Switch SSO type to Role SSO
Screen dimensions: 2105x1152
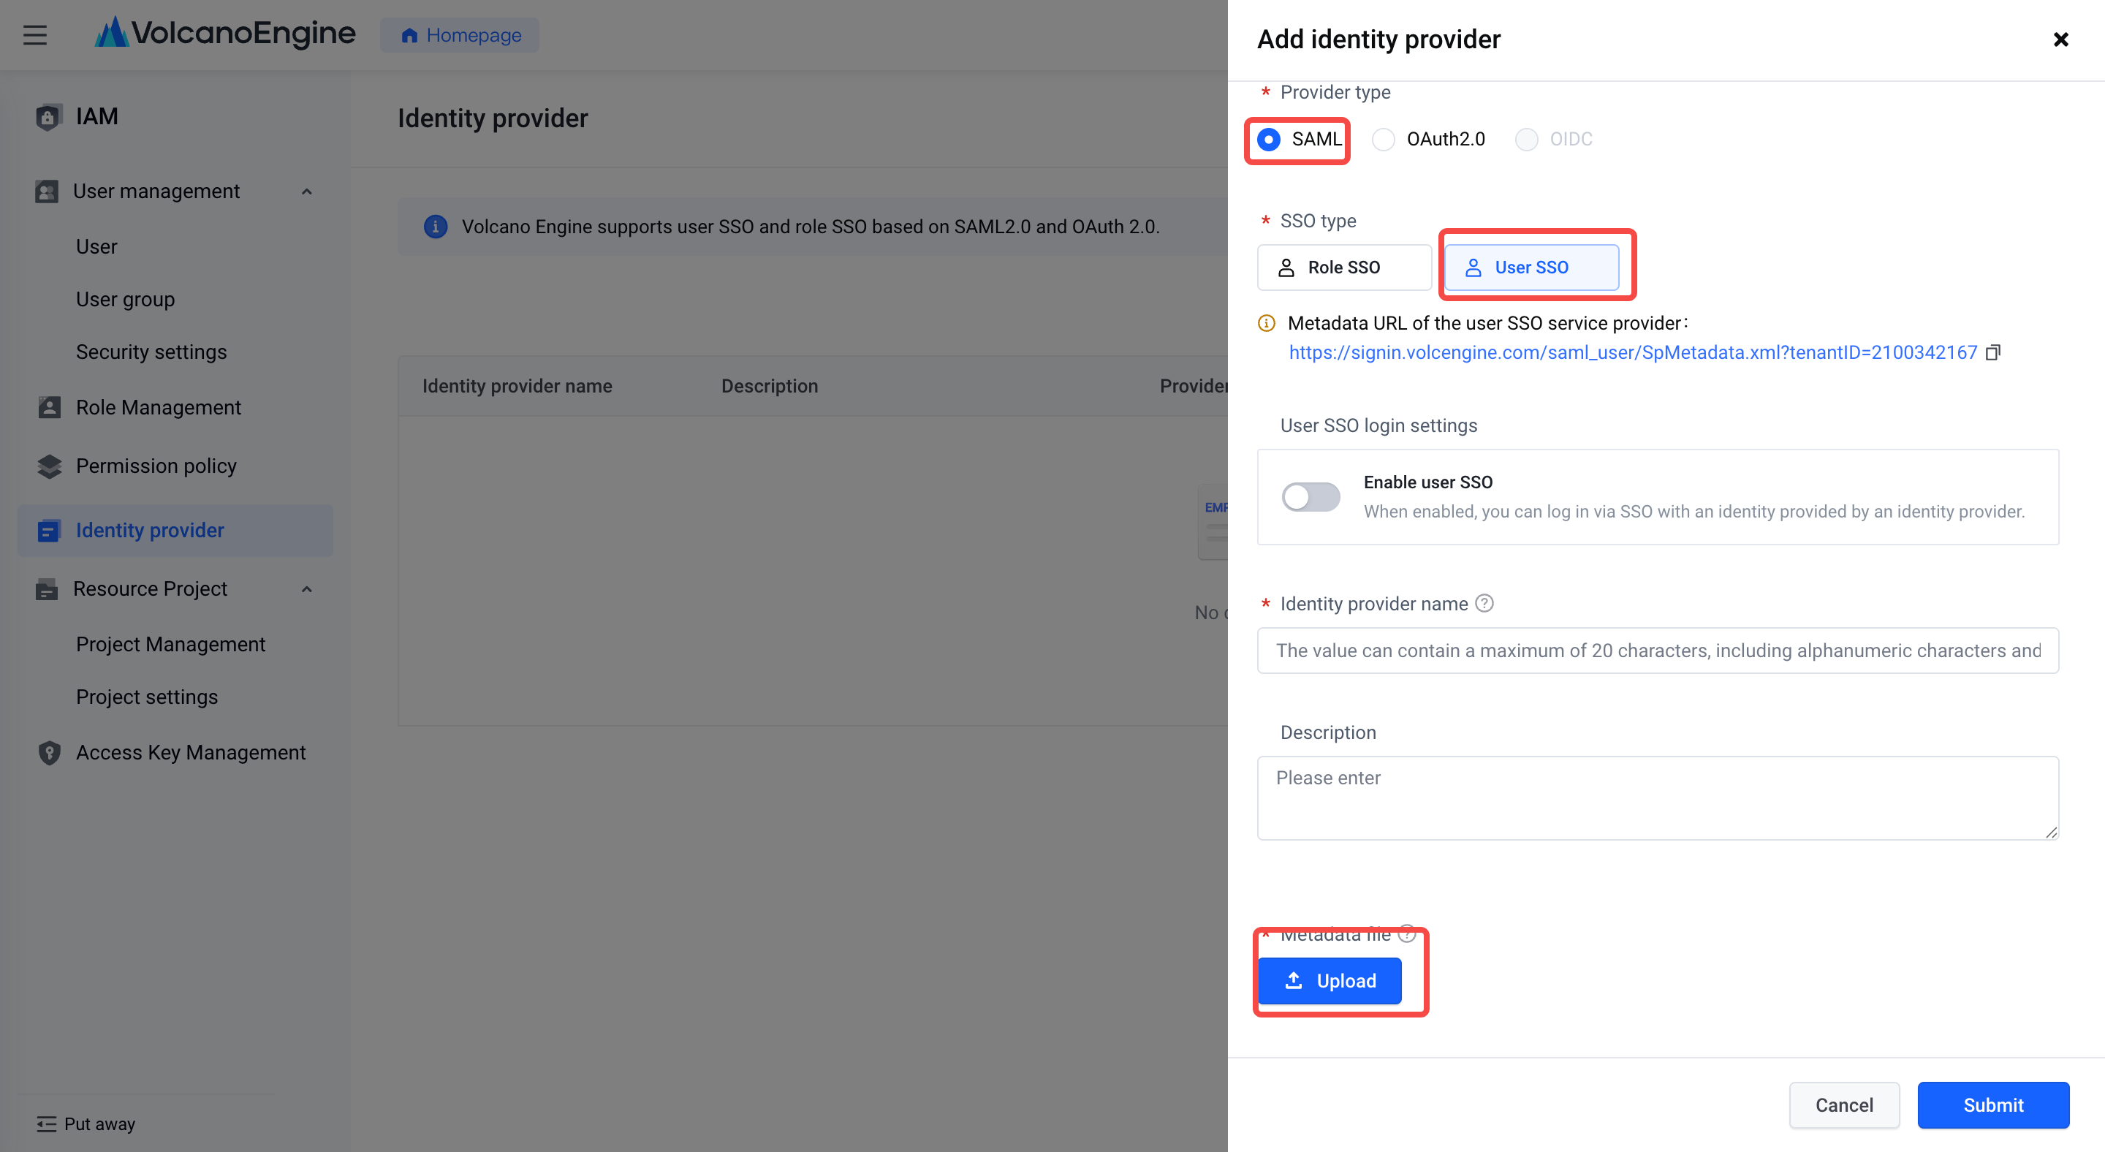pos(1343,267)
